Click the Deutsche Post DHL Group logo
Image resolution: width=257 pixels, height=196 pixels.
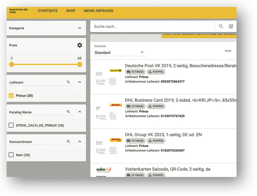coord(19,11)
